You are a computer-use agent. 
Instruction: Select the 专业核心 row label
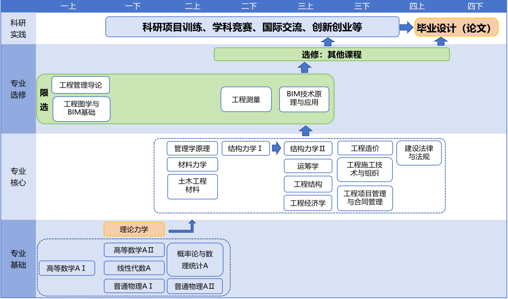tap(18, 177)
